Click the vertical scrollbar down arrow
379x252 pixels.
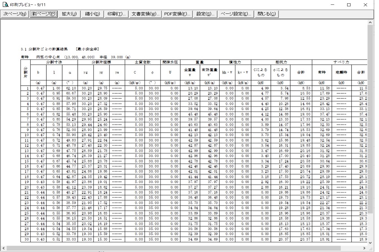(x=370, y=242)
